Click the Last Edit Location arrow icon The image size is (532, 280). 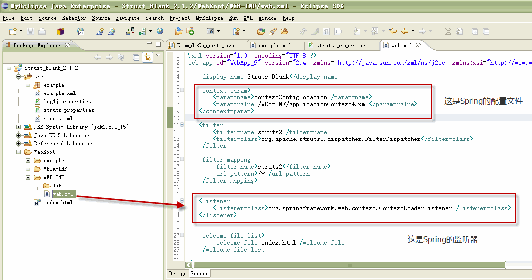[x=393, y=31]
